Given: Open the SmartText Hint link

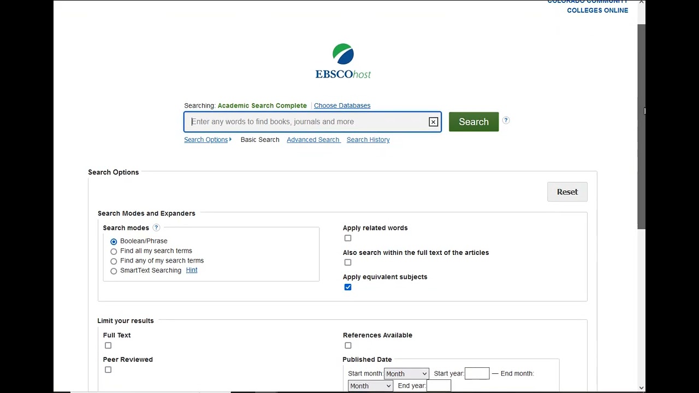Looking at the screenshot, I should tap(192, 270).
